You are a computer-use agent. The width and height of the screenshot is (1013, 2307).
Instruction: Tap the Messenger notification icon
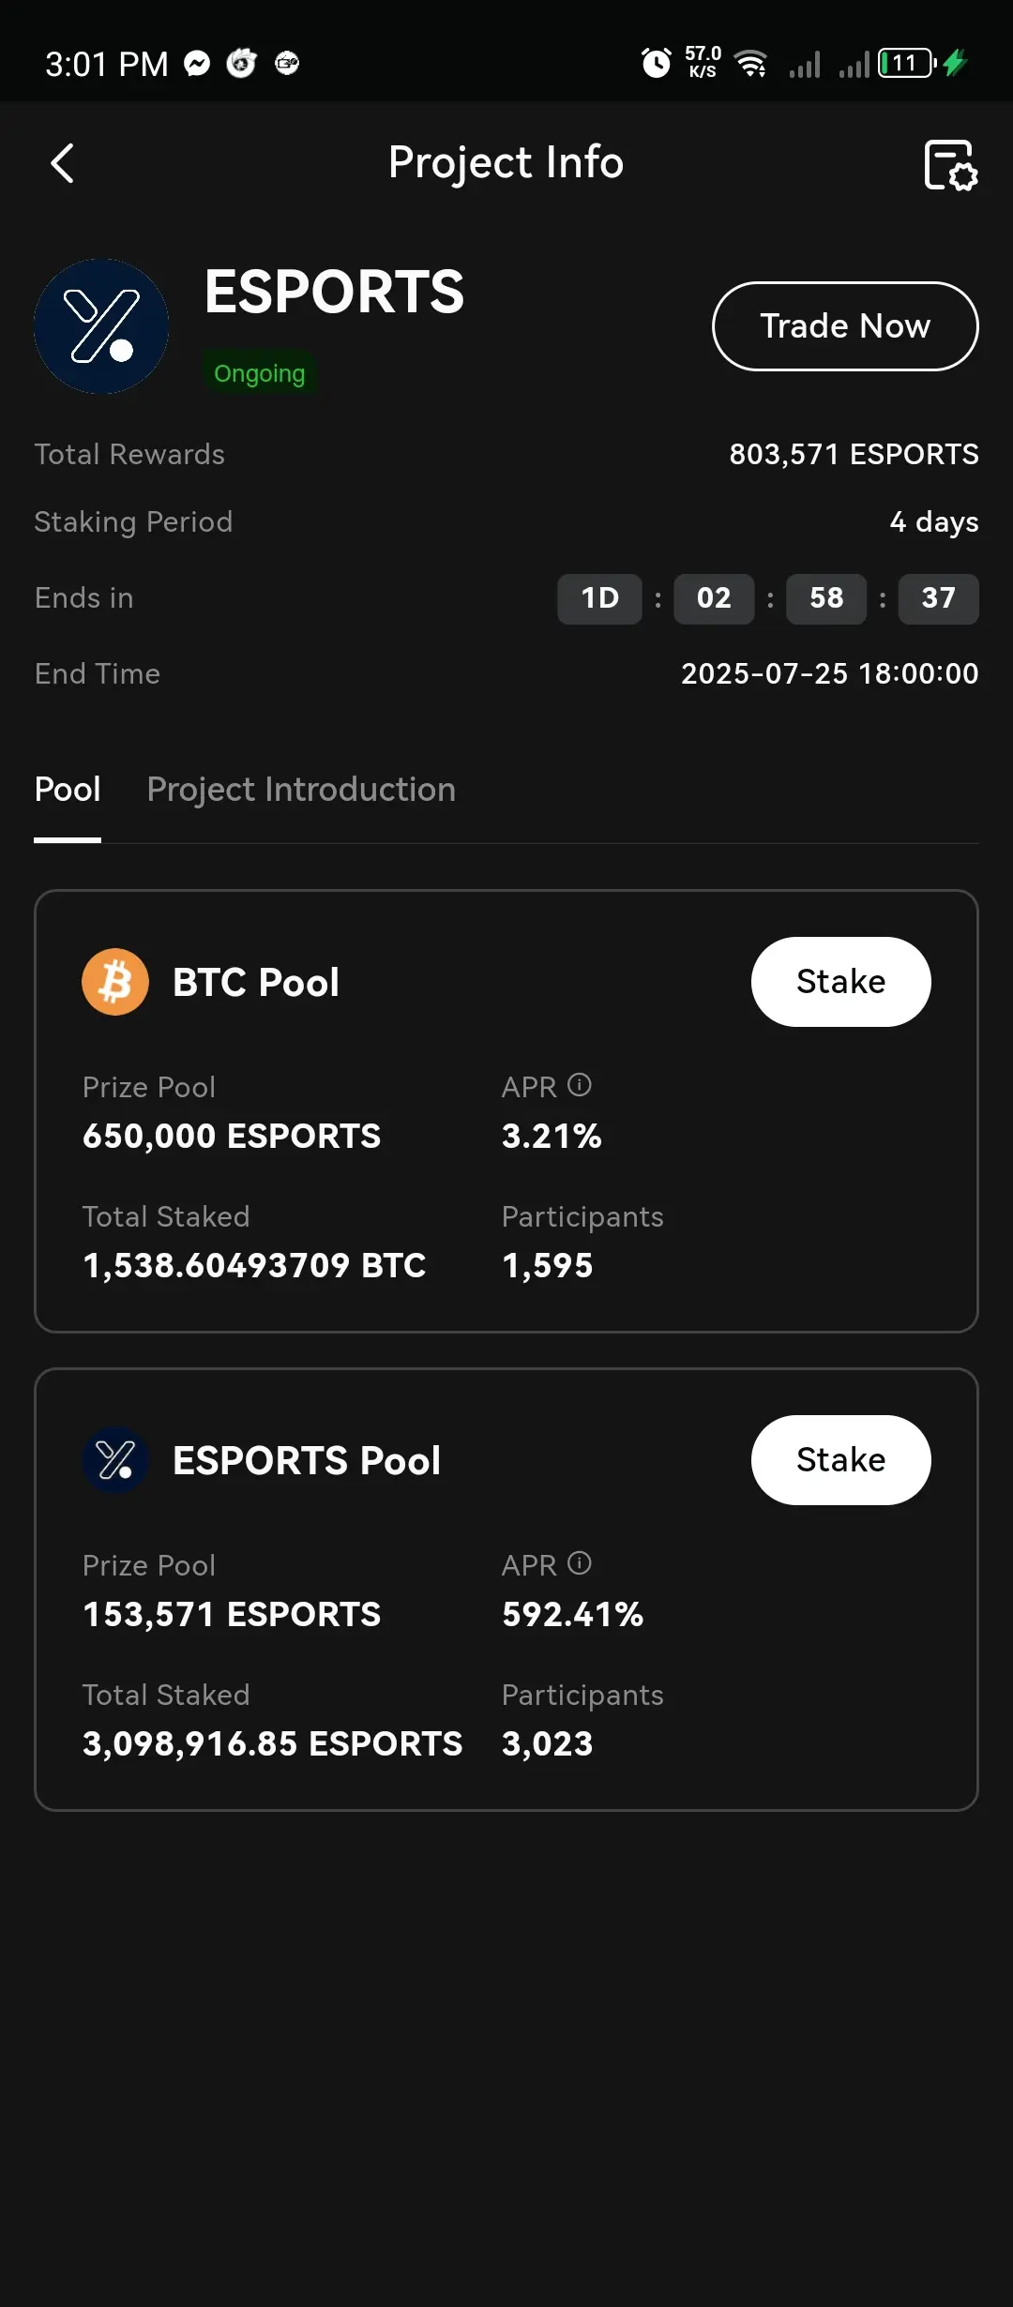pos(197,64)
